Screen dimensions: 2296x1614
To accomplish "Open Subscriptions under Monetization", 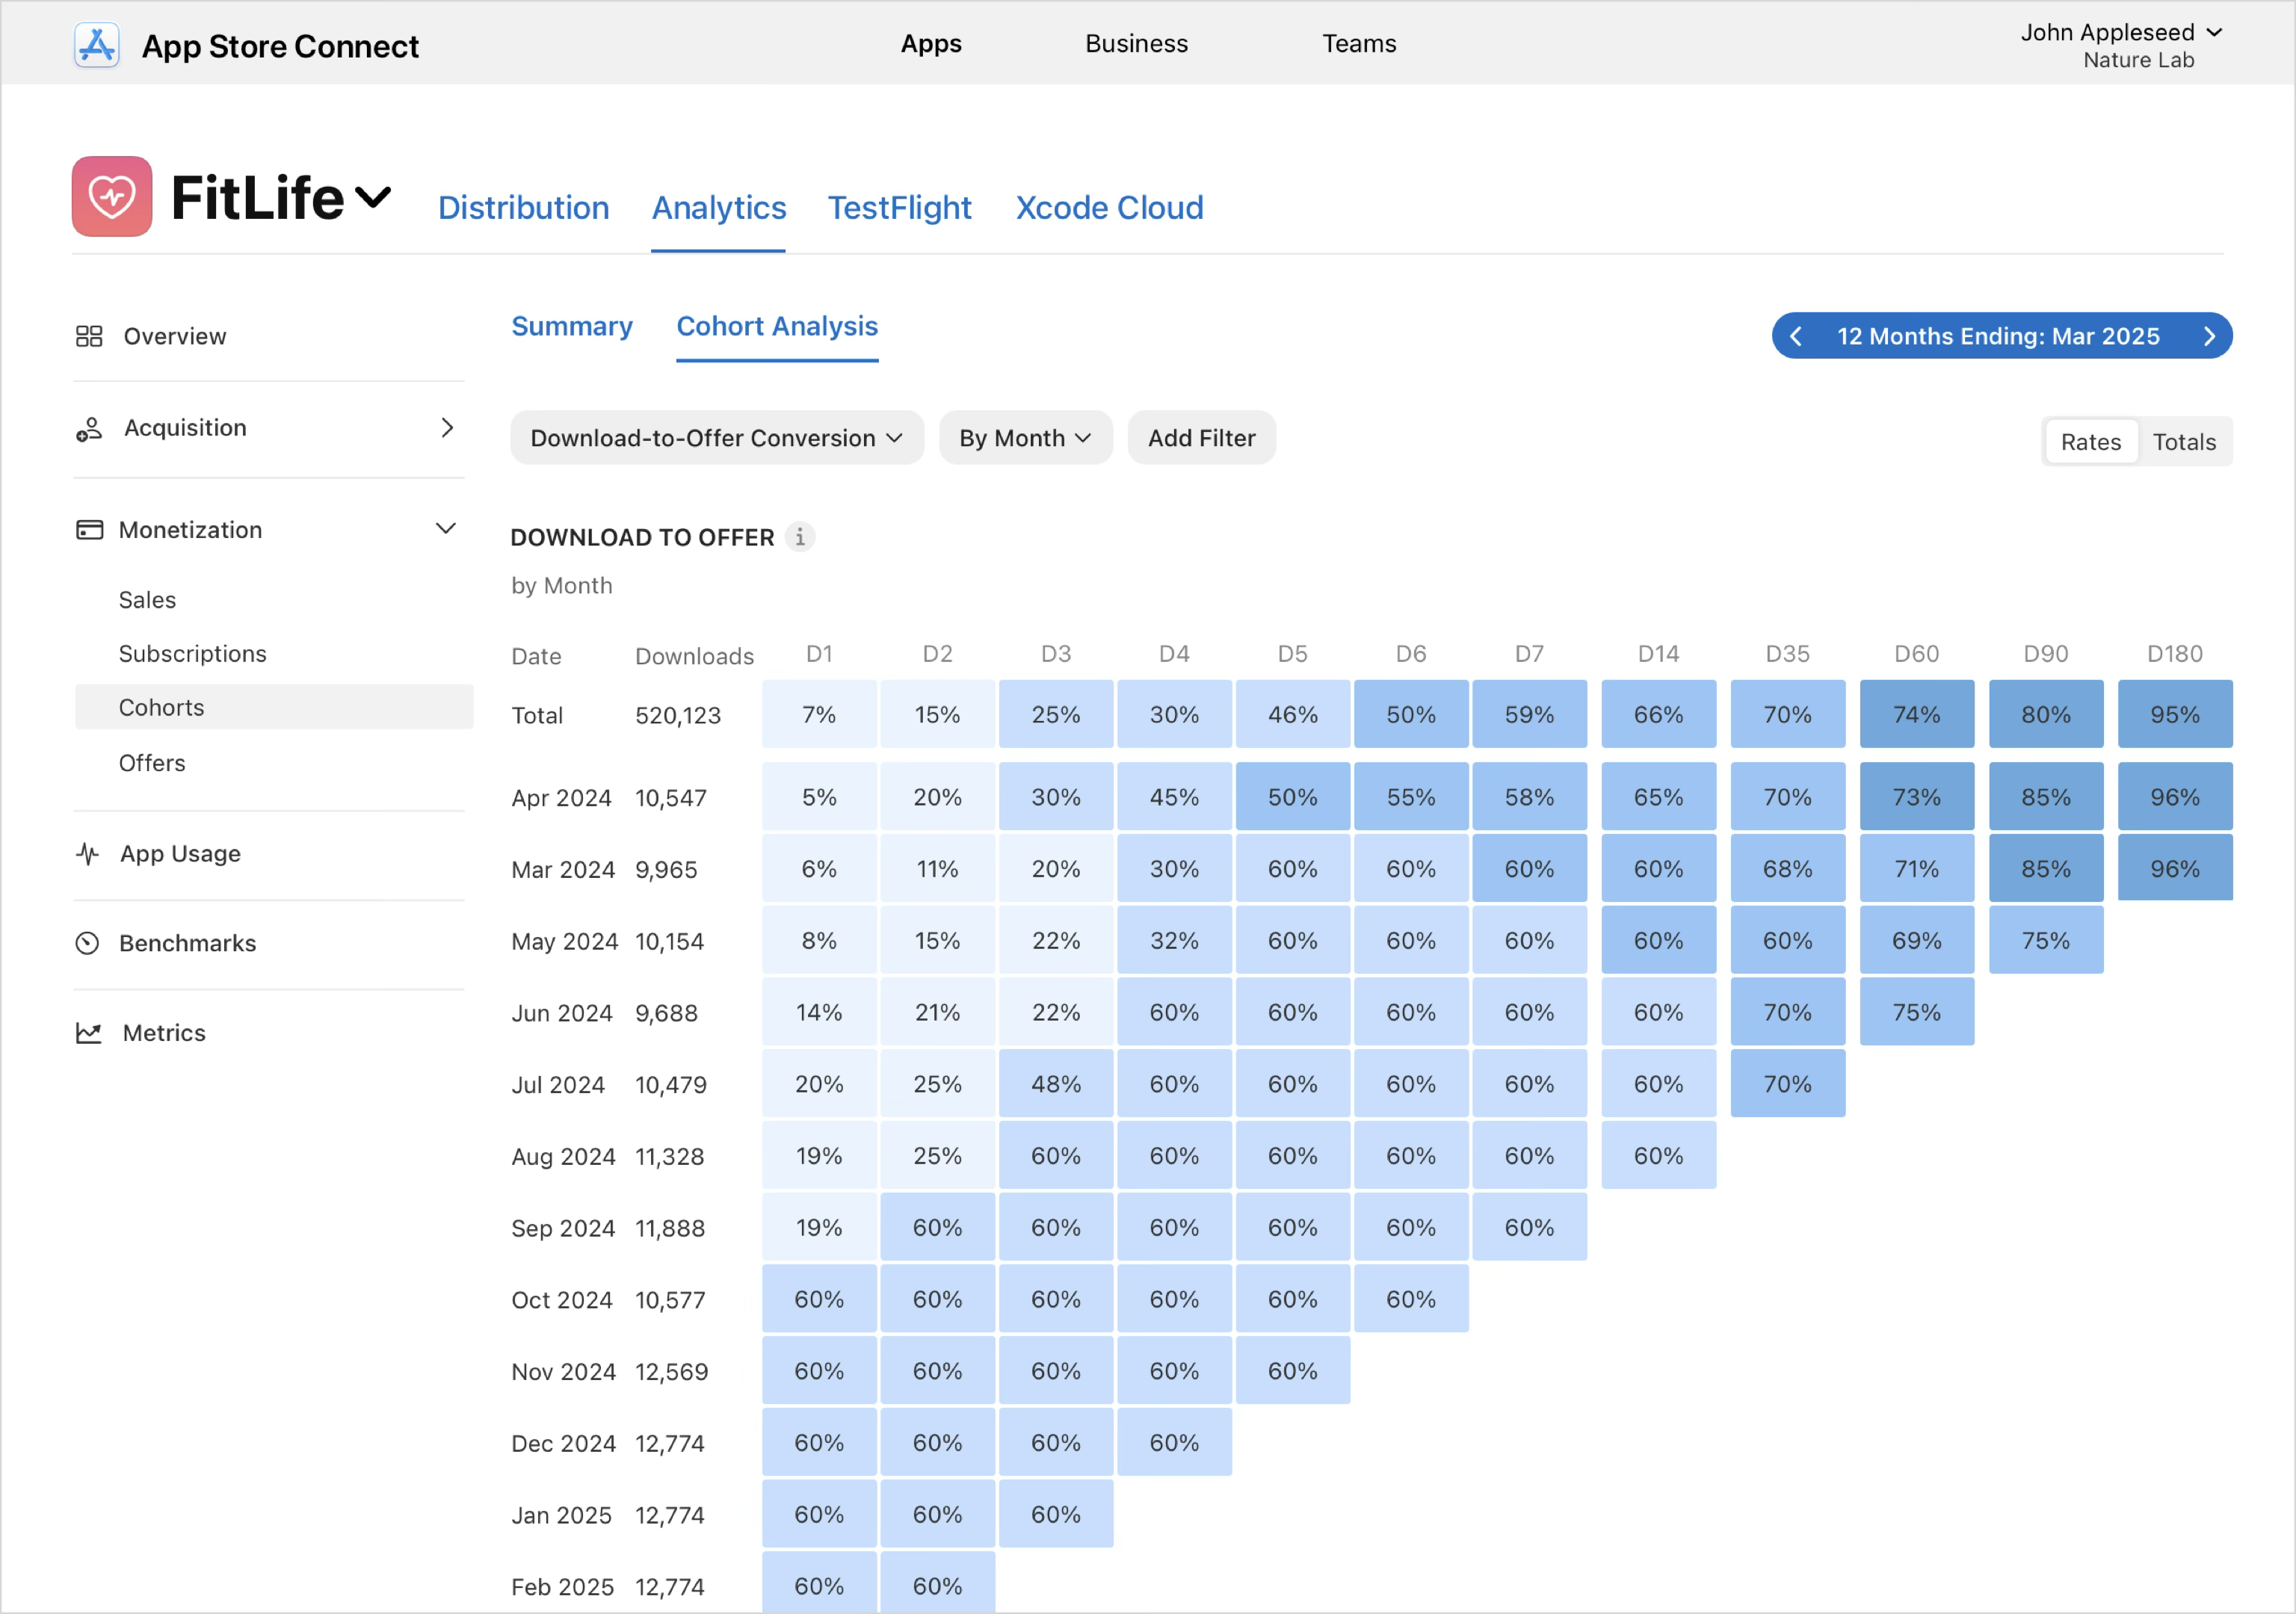I will coord(193,653).
